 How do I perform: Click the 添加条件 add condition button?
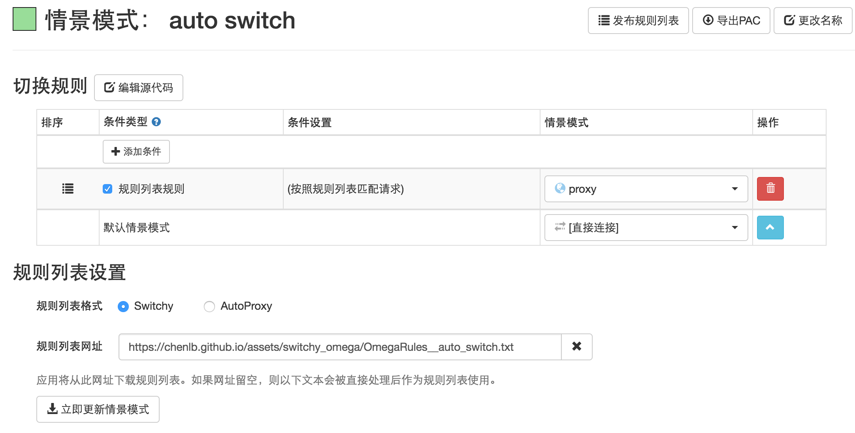click(136, 152)
